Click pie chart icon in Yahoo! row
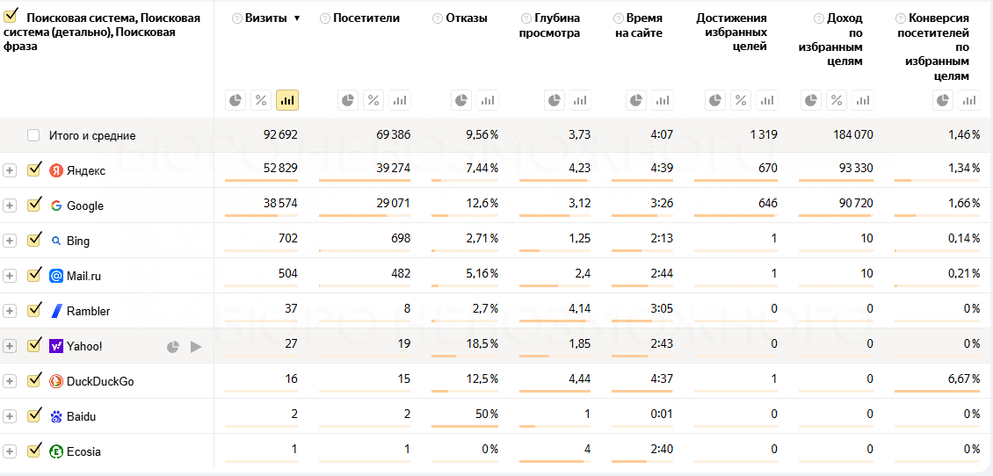Viewport: 993px width, 476px height. [x=174, y=347]
